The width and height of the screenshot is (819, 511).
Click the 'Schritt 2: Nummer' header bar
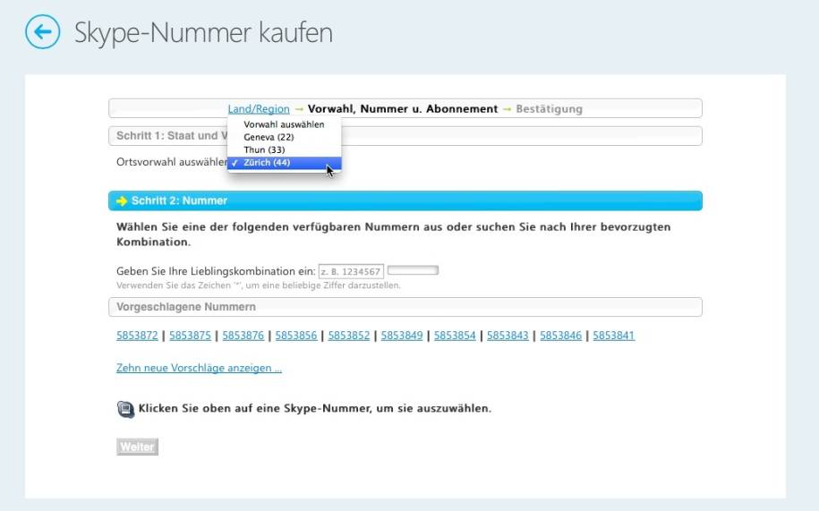[405, 201]
